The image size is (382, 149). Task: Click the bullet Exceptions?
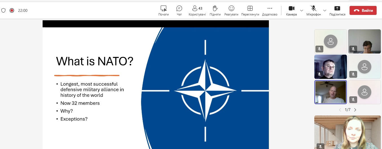(x=74, y=119)
